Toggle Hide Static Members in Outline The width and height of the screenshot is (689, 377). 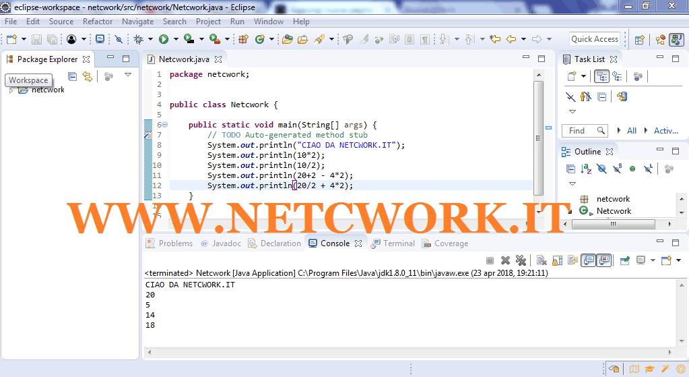click(617, 169)
